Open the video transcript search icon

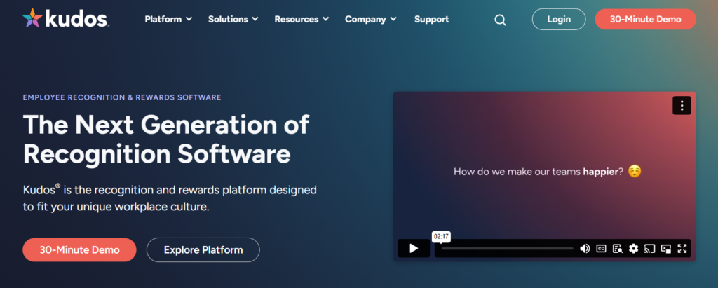pos(617,248)
